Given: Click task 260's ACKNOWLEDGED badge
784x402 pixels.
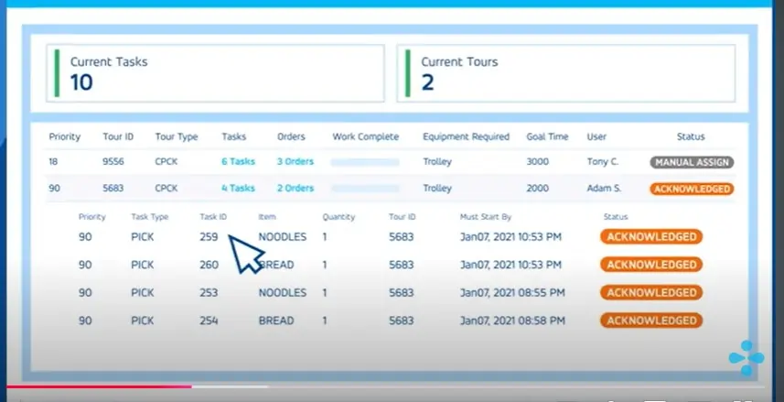Looking at the screenshot, I should 651,265.
